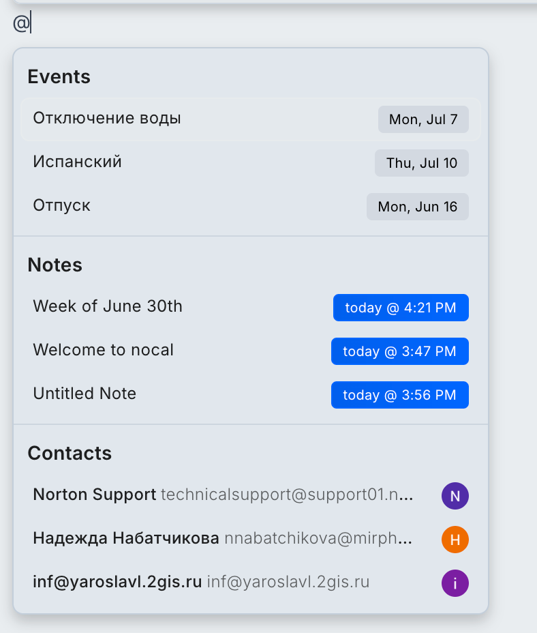Click the purple i avatar icon
Screen dimensions: 537x633
coord(455,583)
